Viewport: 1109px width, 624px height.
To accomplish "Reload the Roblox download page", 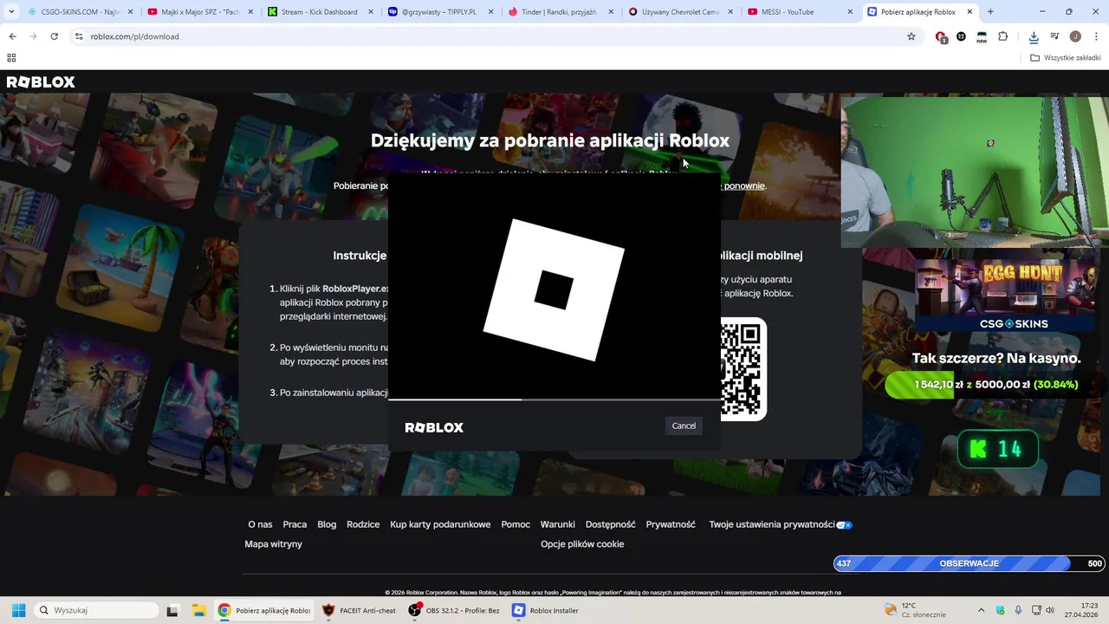I will 55,36.
